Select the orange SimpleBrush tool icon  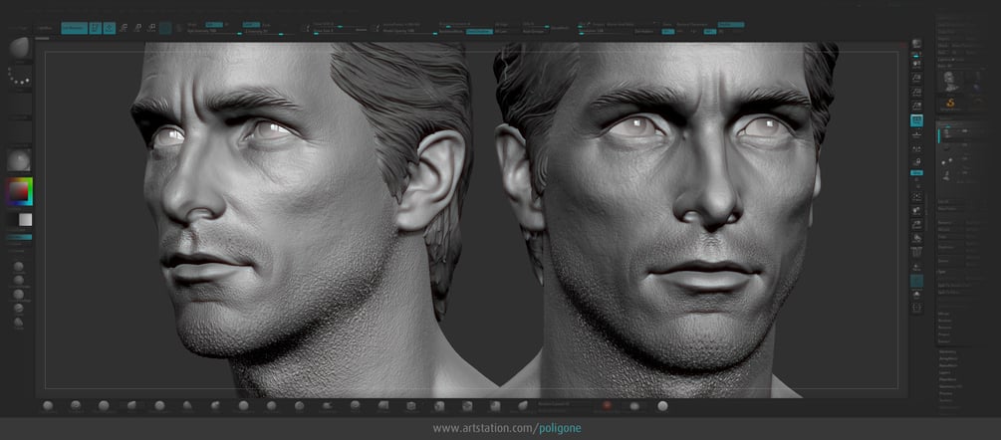(950, 103)
